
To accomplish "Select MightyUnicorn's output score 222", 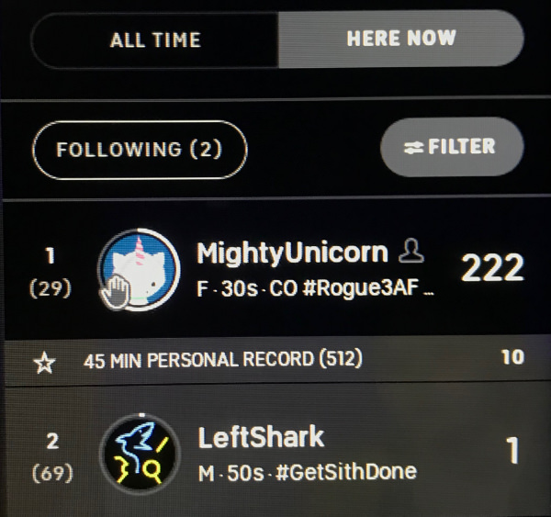I will pos(492,268).
